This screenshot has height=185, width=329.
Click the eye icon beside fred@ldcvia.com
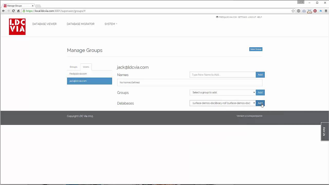217,17
